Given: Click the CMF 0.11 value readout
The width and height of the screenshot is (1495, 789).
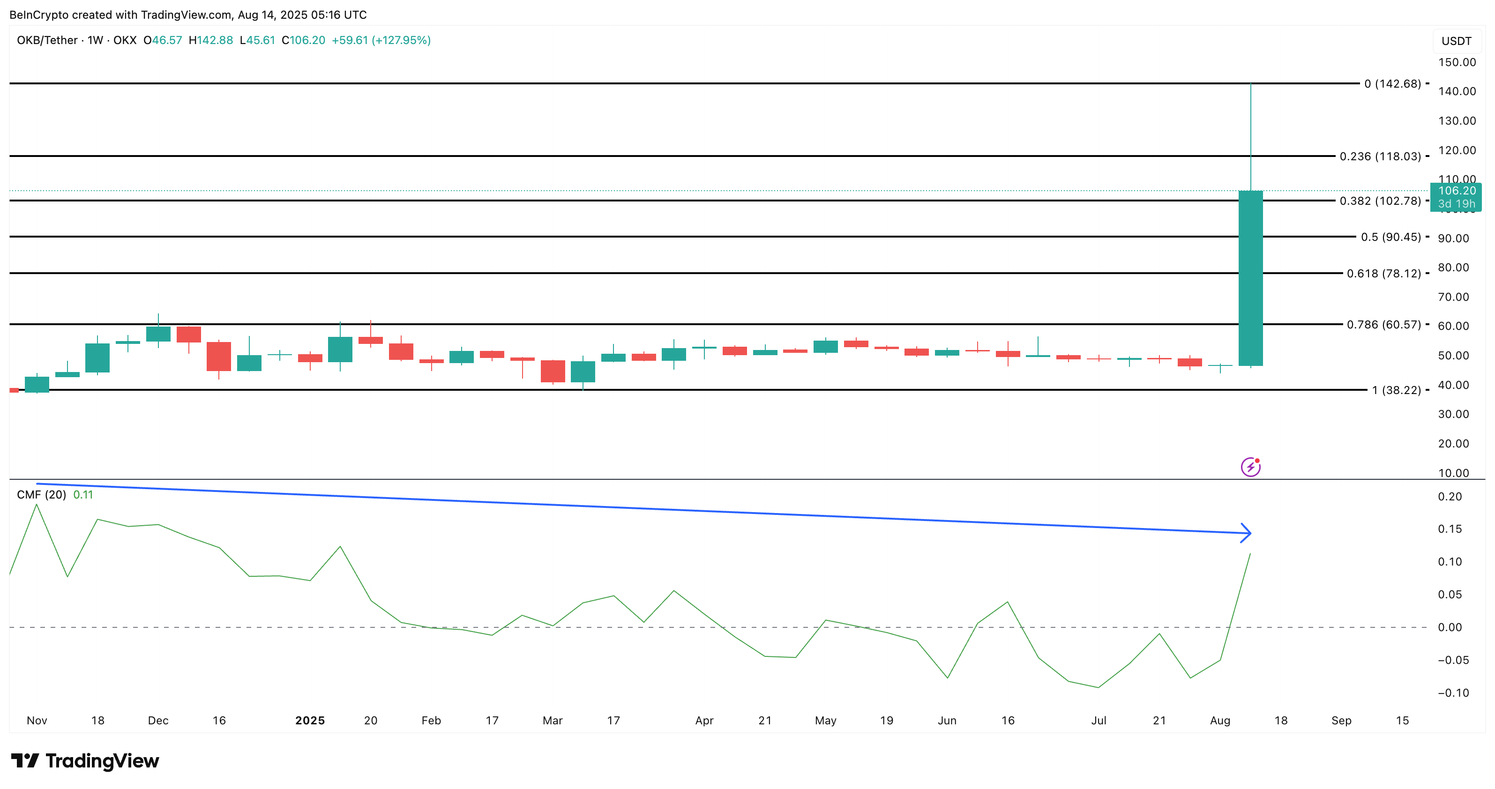Looking at the screenshot, I should (83, 495).
